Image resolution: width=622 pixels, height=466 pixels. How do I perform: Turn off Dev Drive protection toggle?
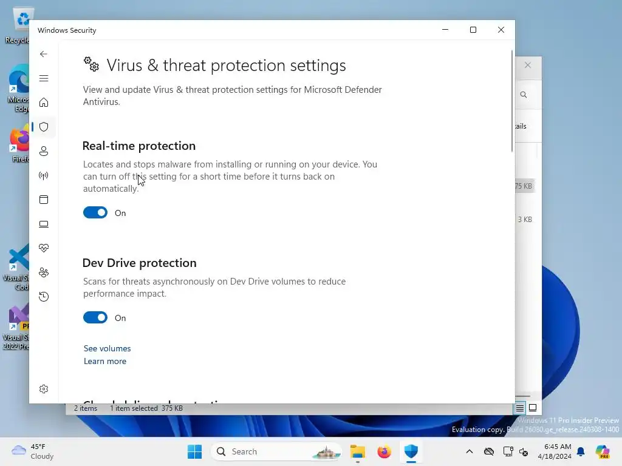[x=95, y=318]
